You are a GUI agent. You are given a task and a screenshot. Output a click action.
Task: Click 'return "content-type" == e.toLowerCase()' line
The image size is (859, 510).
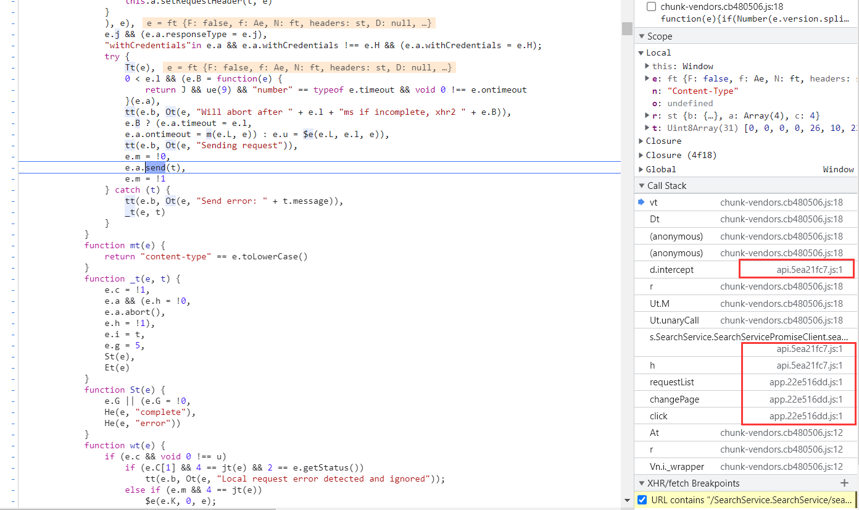(x=206, y=257)
